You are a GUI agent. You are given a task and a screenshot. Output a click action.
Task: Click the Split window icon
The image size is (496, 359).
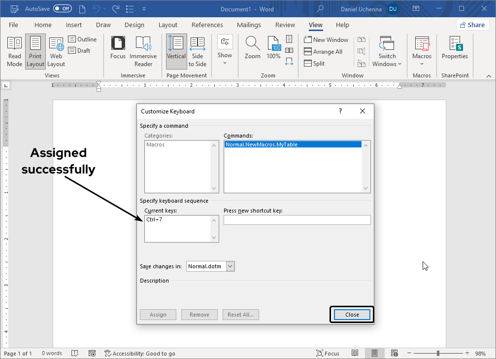(x=308, y=64)
